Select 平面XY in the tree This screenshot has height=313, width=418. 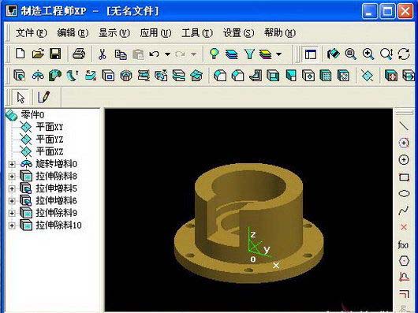pos(50,127)
